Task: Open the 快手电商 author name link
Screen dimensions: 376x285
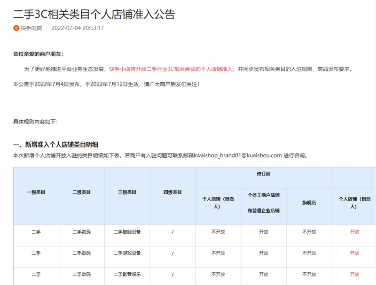Action: tap(31, 28)
